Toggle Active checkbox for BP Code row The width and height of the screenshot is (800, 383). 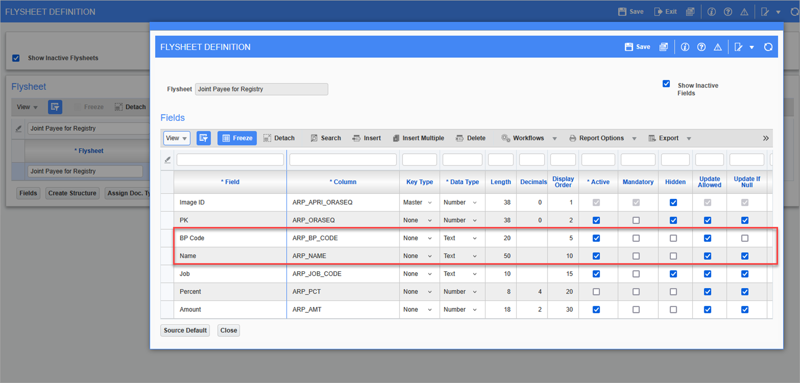(596, 238)
